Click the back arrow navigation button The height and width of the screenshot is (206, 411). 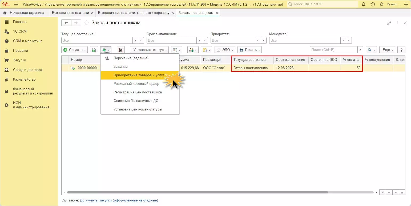click(x=66, y=23)
